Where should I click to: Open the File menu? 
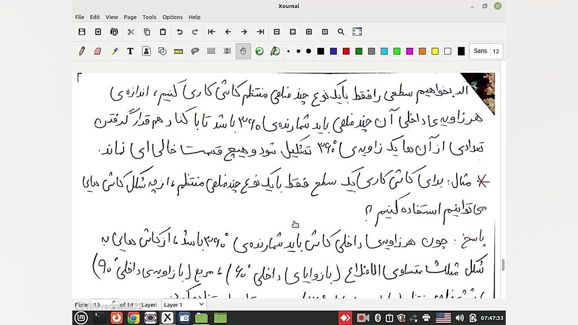tap(80, 17)
